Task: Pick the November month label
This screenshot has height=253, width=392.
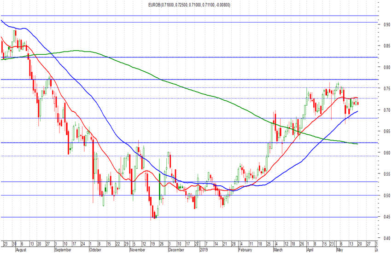Action: pos(138,250)
